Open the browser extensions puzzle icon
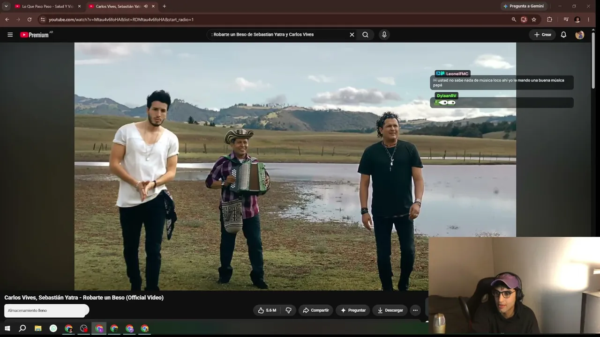This screenshot has width=600, height=337. [x=549, y=20]
